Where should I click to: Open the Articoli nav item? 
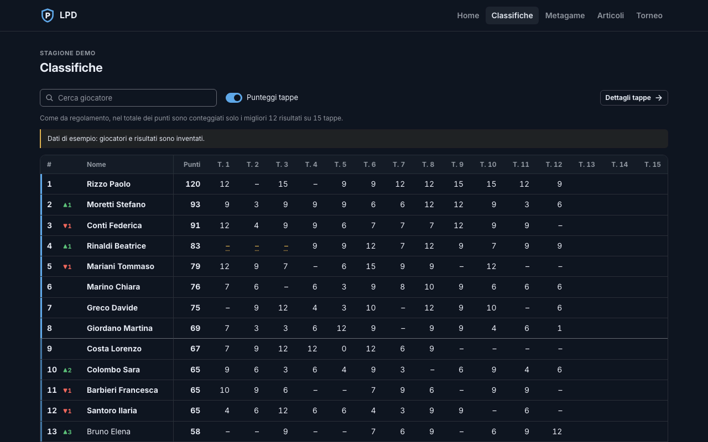[611, 15]
